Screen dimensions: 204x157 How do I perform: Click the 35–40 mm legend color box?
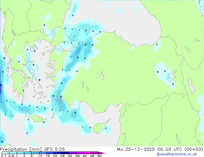click(x=80, y=153)
